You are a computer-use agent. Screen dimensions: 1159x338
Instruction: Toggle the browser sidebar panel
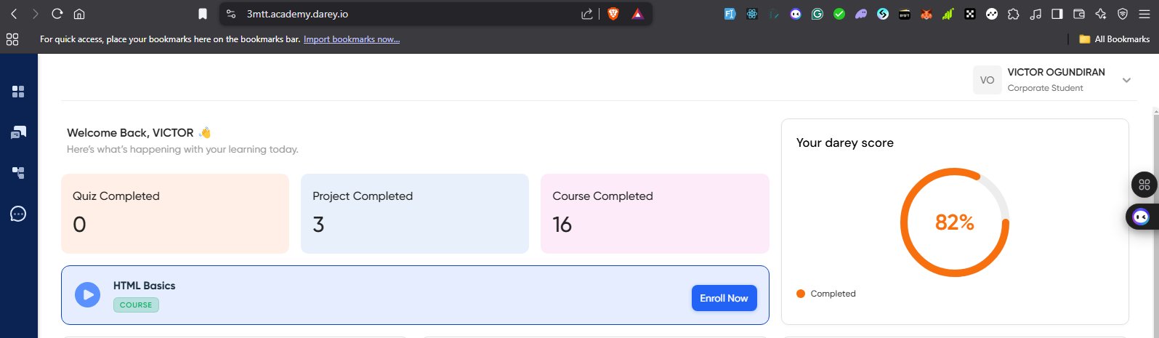(1057, 14)
